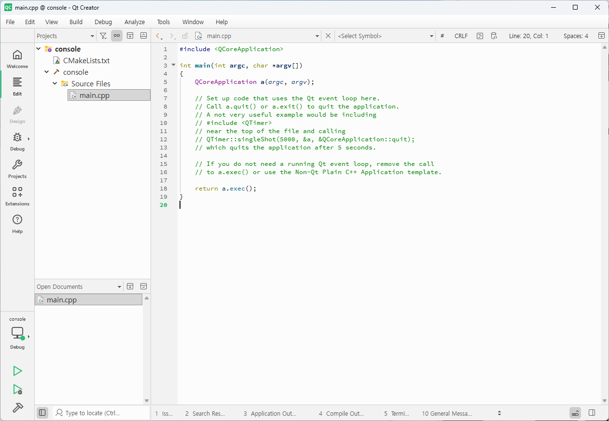Close the Projects sidebar panel
Image resolution: width=609 pixels, height=421 pixels.
pyautogui.click(x=144, y=36)
